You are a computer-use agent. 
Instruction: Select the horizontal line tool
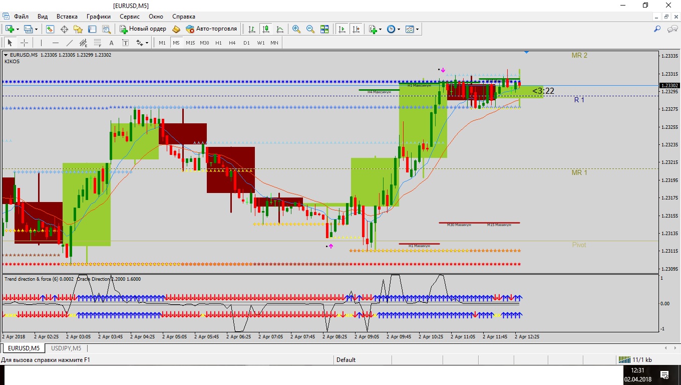click(56, 43)
